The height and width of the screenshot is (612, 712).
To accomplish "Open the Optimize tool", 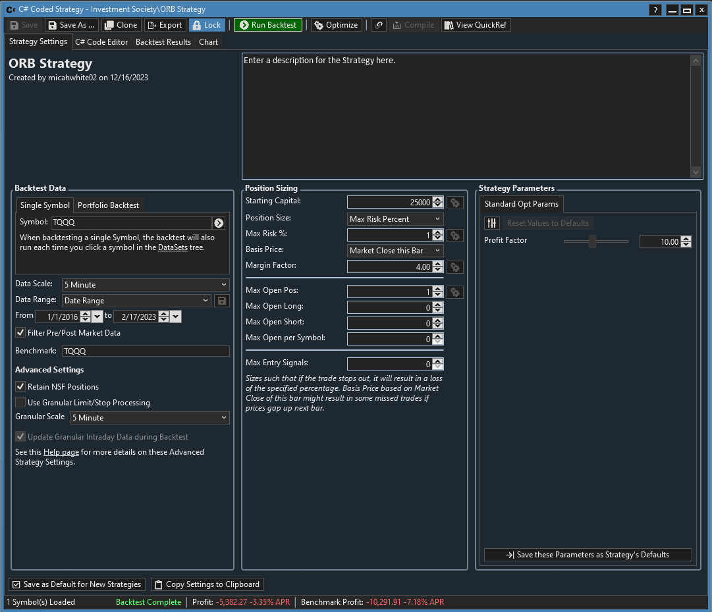I will pyautogui.click(x=335, y=25).
